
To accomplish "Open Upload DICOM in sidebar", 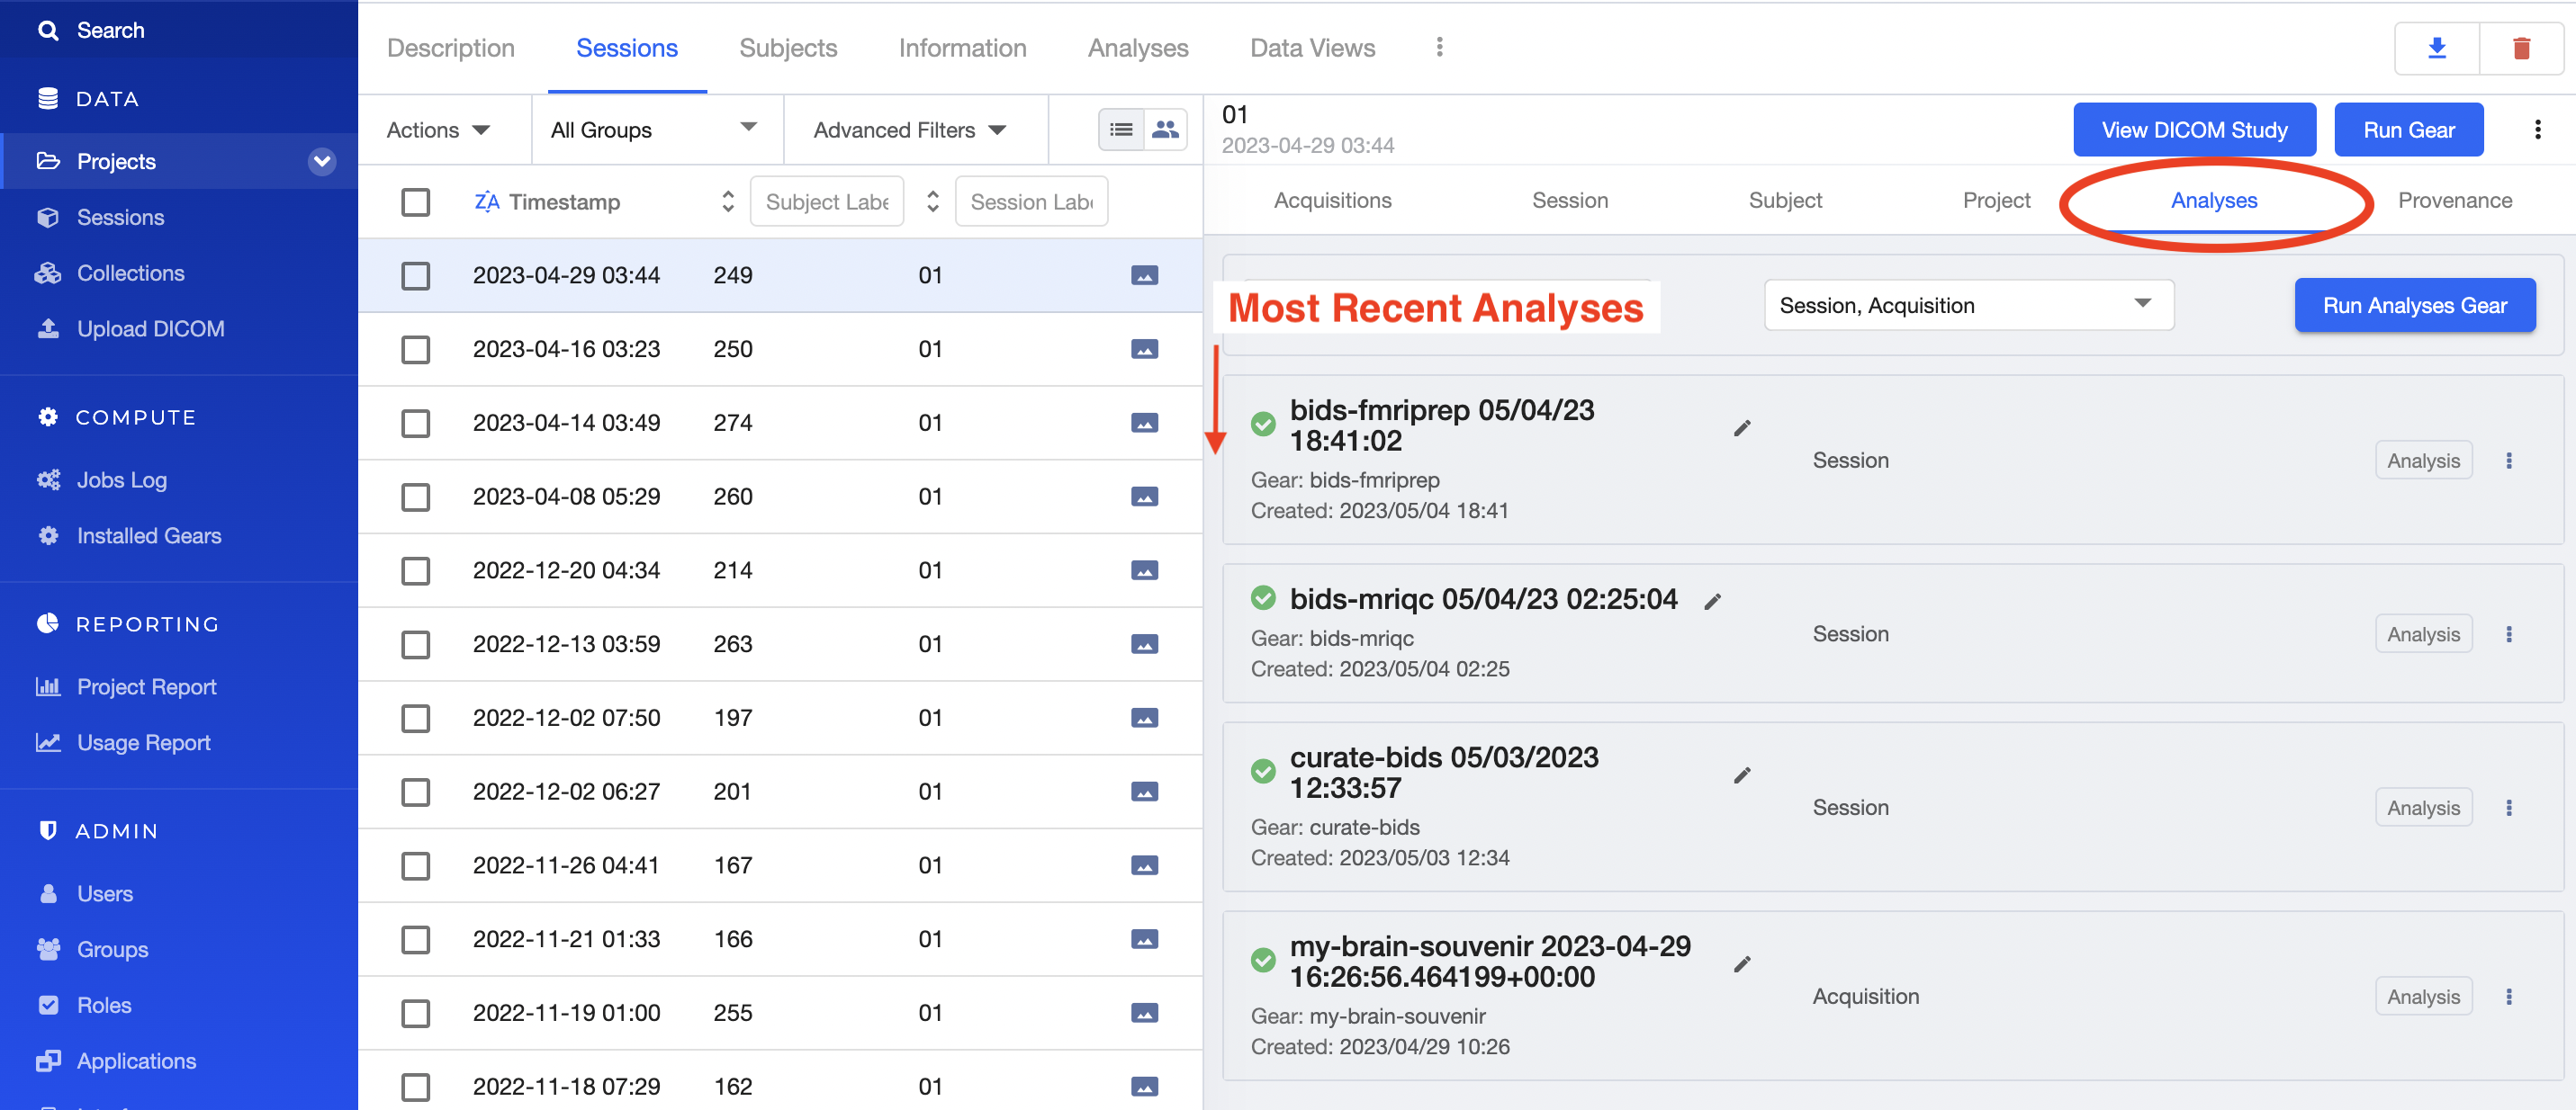I will click(x=150, y=327).
